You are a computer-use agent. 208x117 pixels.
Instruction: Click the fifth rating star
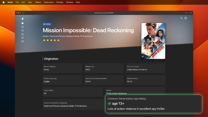click(x=58, y=40)
